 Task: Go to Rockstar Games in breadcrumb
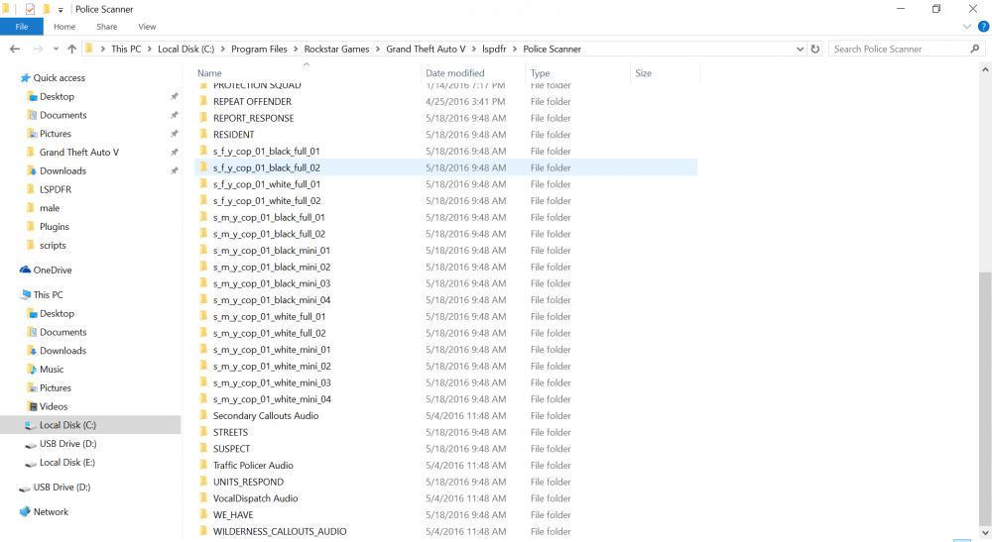[336, 49]
